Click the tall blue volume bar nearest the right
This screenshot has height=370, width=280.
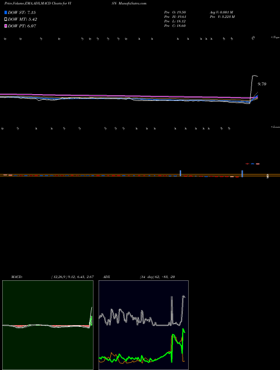(242, 173)
